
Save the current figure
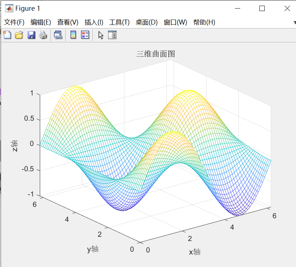31,35
